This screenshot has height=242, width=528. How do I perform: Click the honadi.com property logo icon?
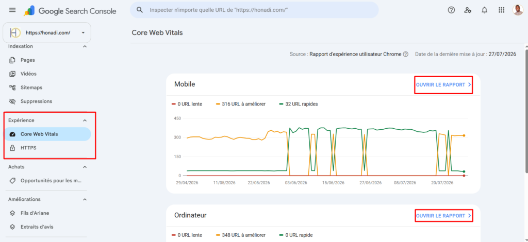click(15, 32)
